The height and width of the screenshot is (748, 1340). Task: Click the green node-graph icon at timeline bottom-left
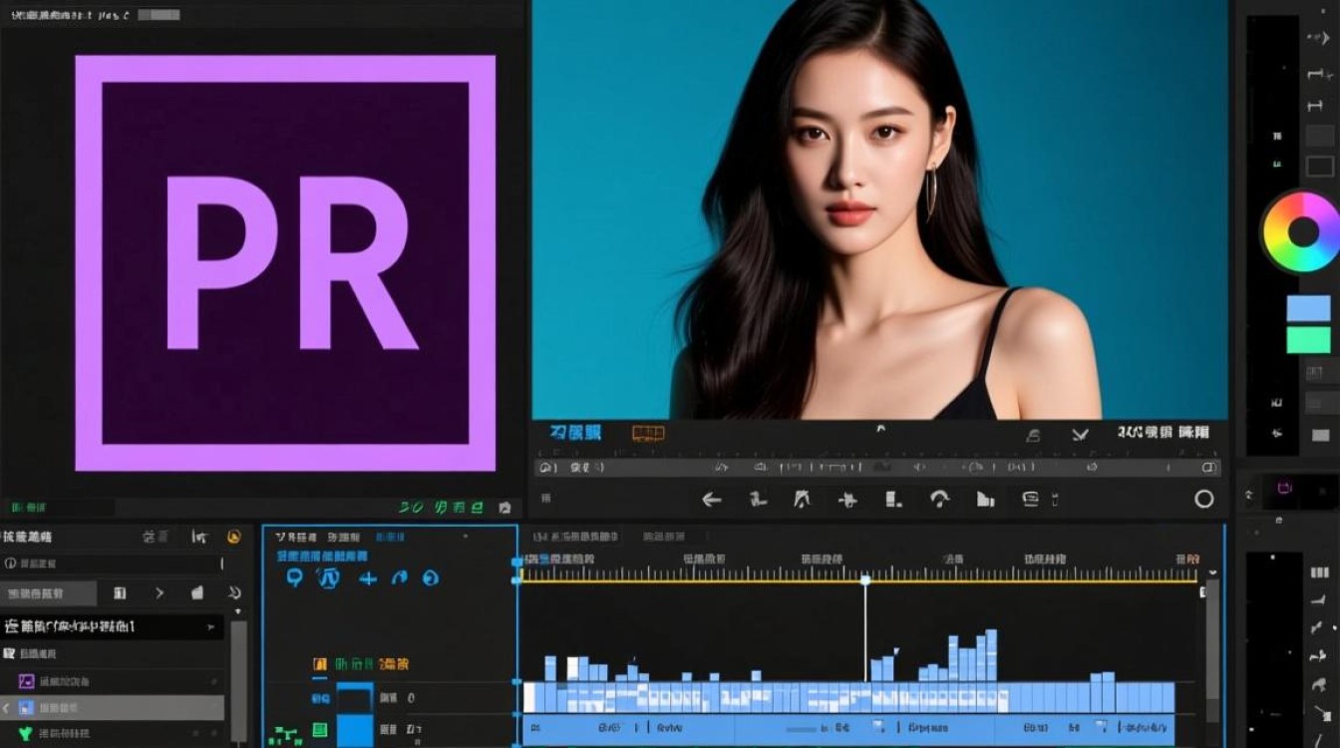point(285,737)
